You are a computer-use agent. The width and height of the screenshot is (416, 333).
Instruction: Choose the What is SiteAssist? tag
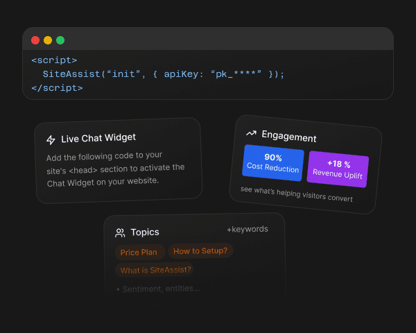click(156, 270)
